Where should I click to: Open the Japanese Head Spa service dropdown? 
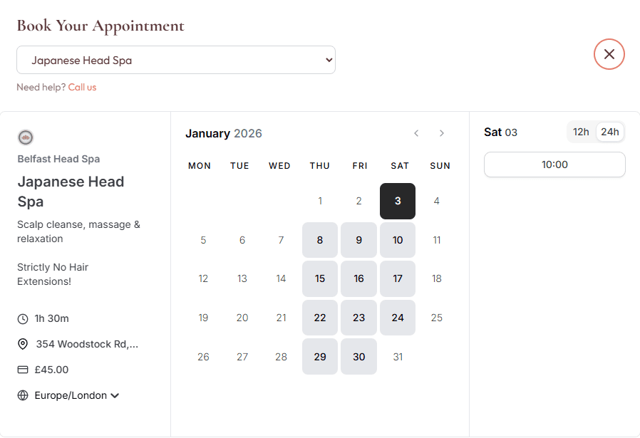tap(176, 61)
